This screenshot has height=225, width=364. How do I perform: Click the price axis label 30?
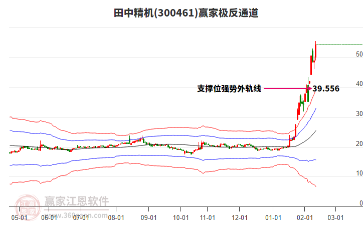(359, 113)
